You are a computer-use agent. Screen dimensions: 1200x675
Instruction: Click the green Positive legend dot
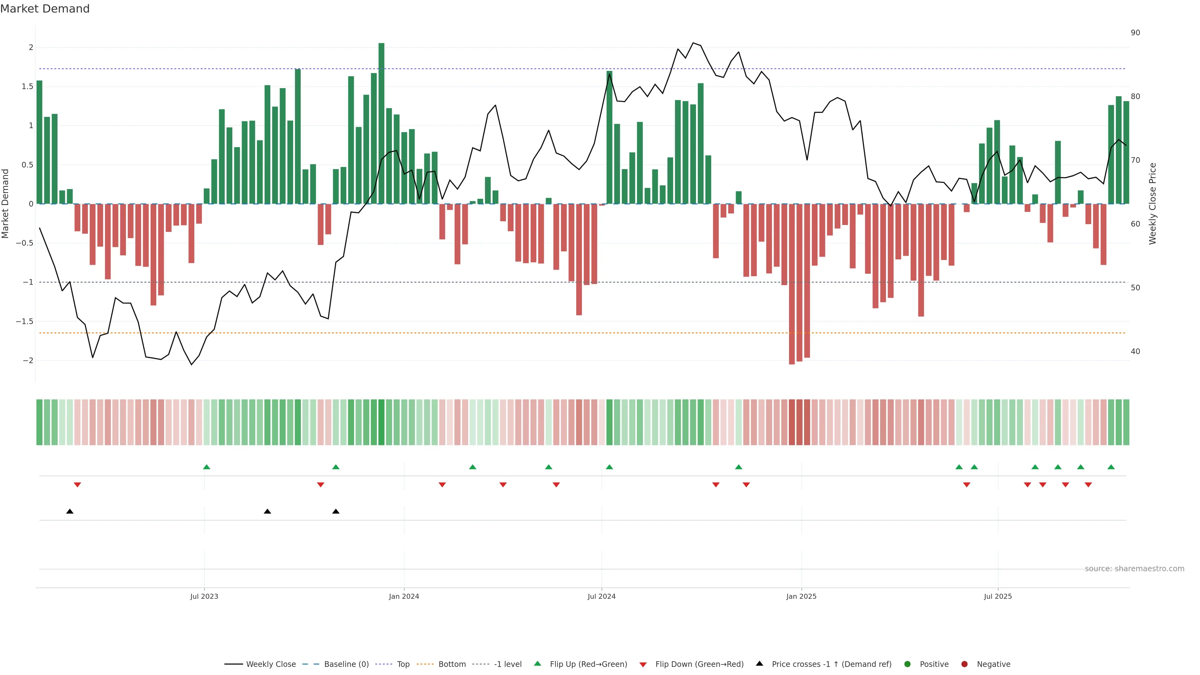[x=907, y=664]
